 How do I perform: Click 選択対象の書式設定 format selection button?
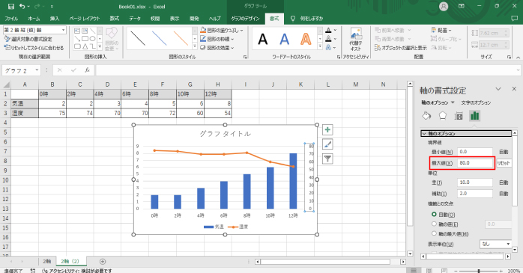point(28,39)
